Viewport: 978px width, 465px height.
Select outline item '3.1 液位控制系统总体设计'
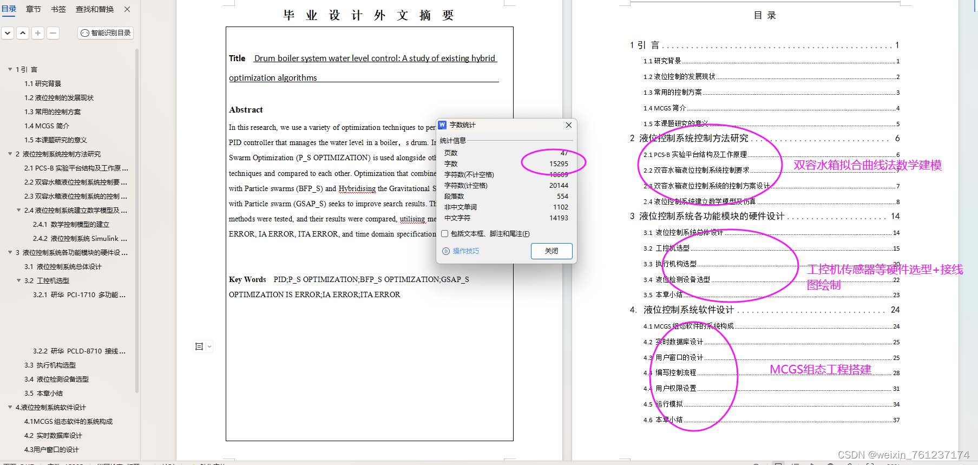[x=63, y=266]
